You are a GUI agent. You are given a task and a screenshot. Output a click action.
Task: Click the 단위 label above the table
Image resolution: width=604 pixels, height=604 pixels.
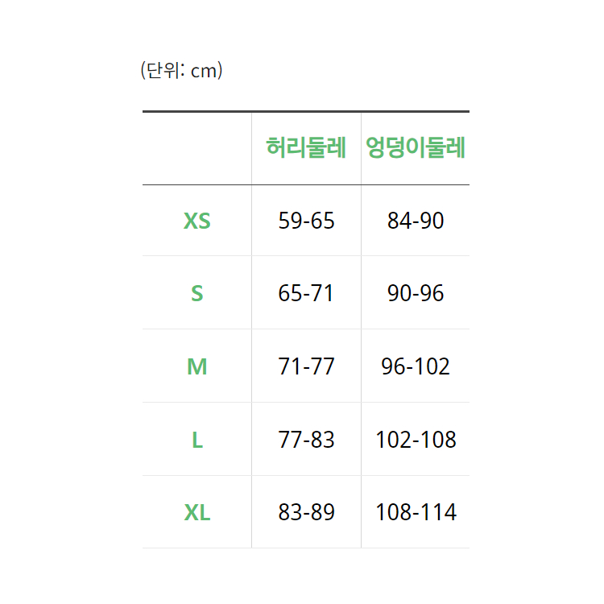(164, 71)
